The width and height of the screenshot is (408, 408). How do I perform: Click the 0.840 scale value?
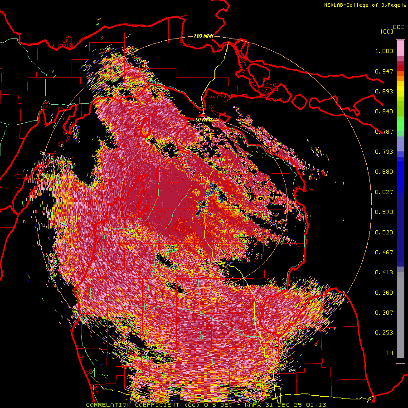coord(384,112)
